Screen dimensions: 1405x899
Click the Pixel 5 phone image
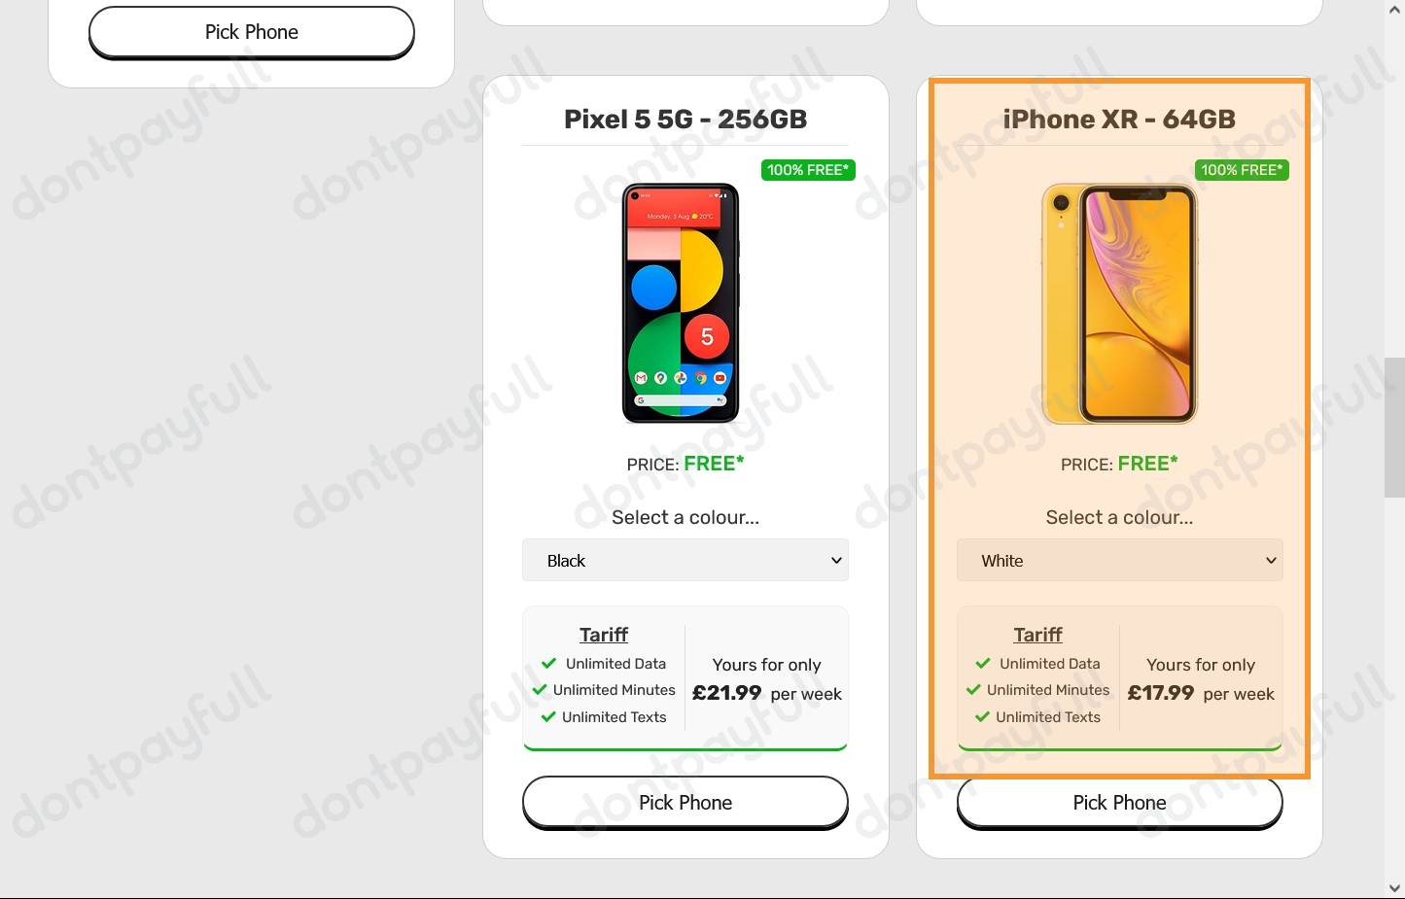681,303
